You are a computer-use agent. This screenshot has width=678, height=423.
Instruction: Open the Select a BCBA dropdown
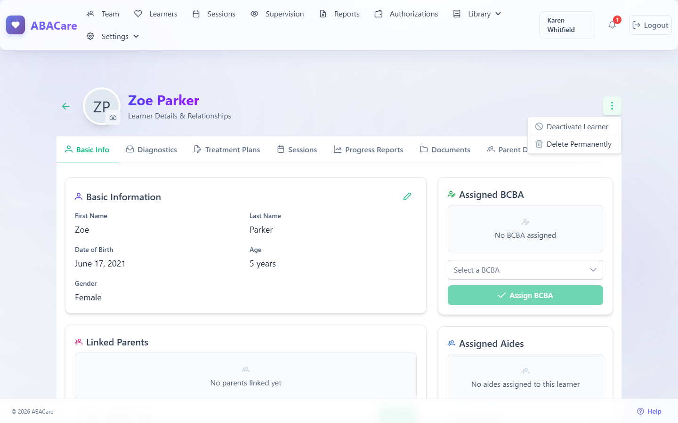pyautogui.click(x=525, y=270)
